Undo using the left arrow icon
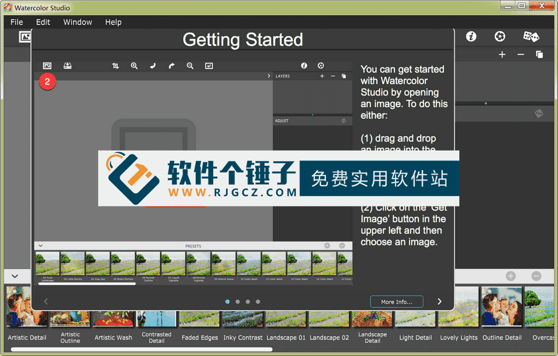The image size is (558, 356). coord(153,66)
